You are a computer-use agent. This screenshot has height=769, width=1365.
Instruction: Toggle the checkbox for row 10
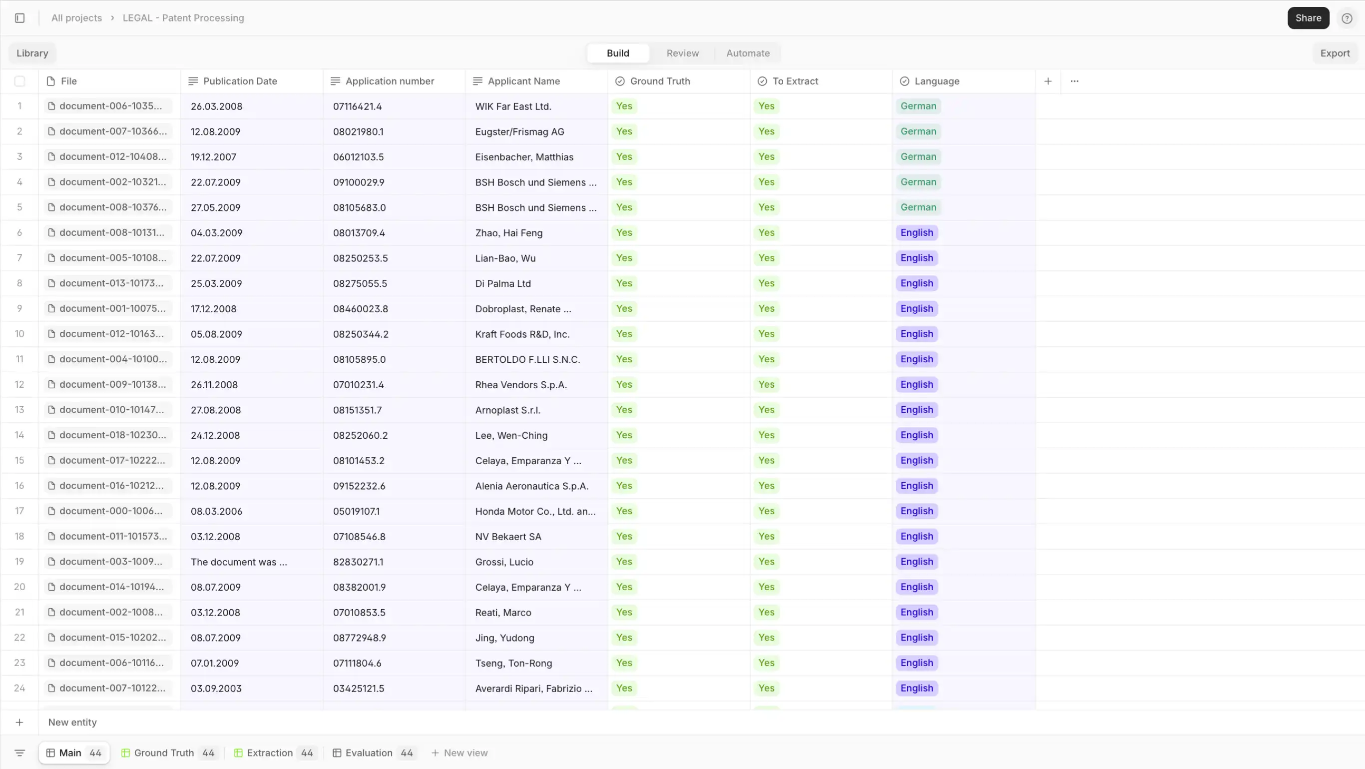point(19,334)
